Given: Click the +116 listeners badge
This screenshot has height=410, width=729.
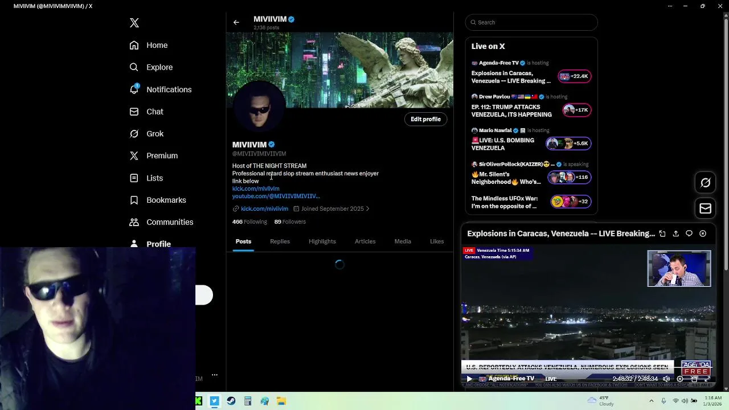Looking at the screenshot, I should (570, 177).
